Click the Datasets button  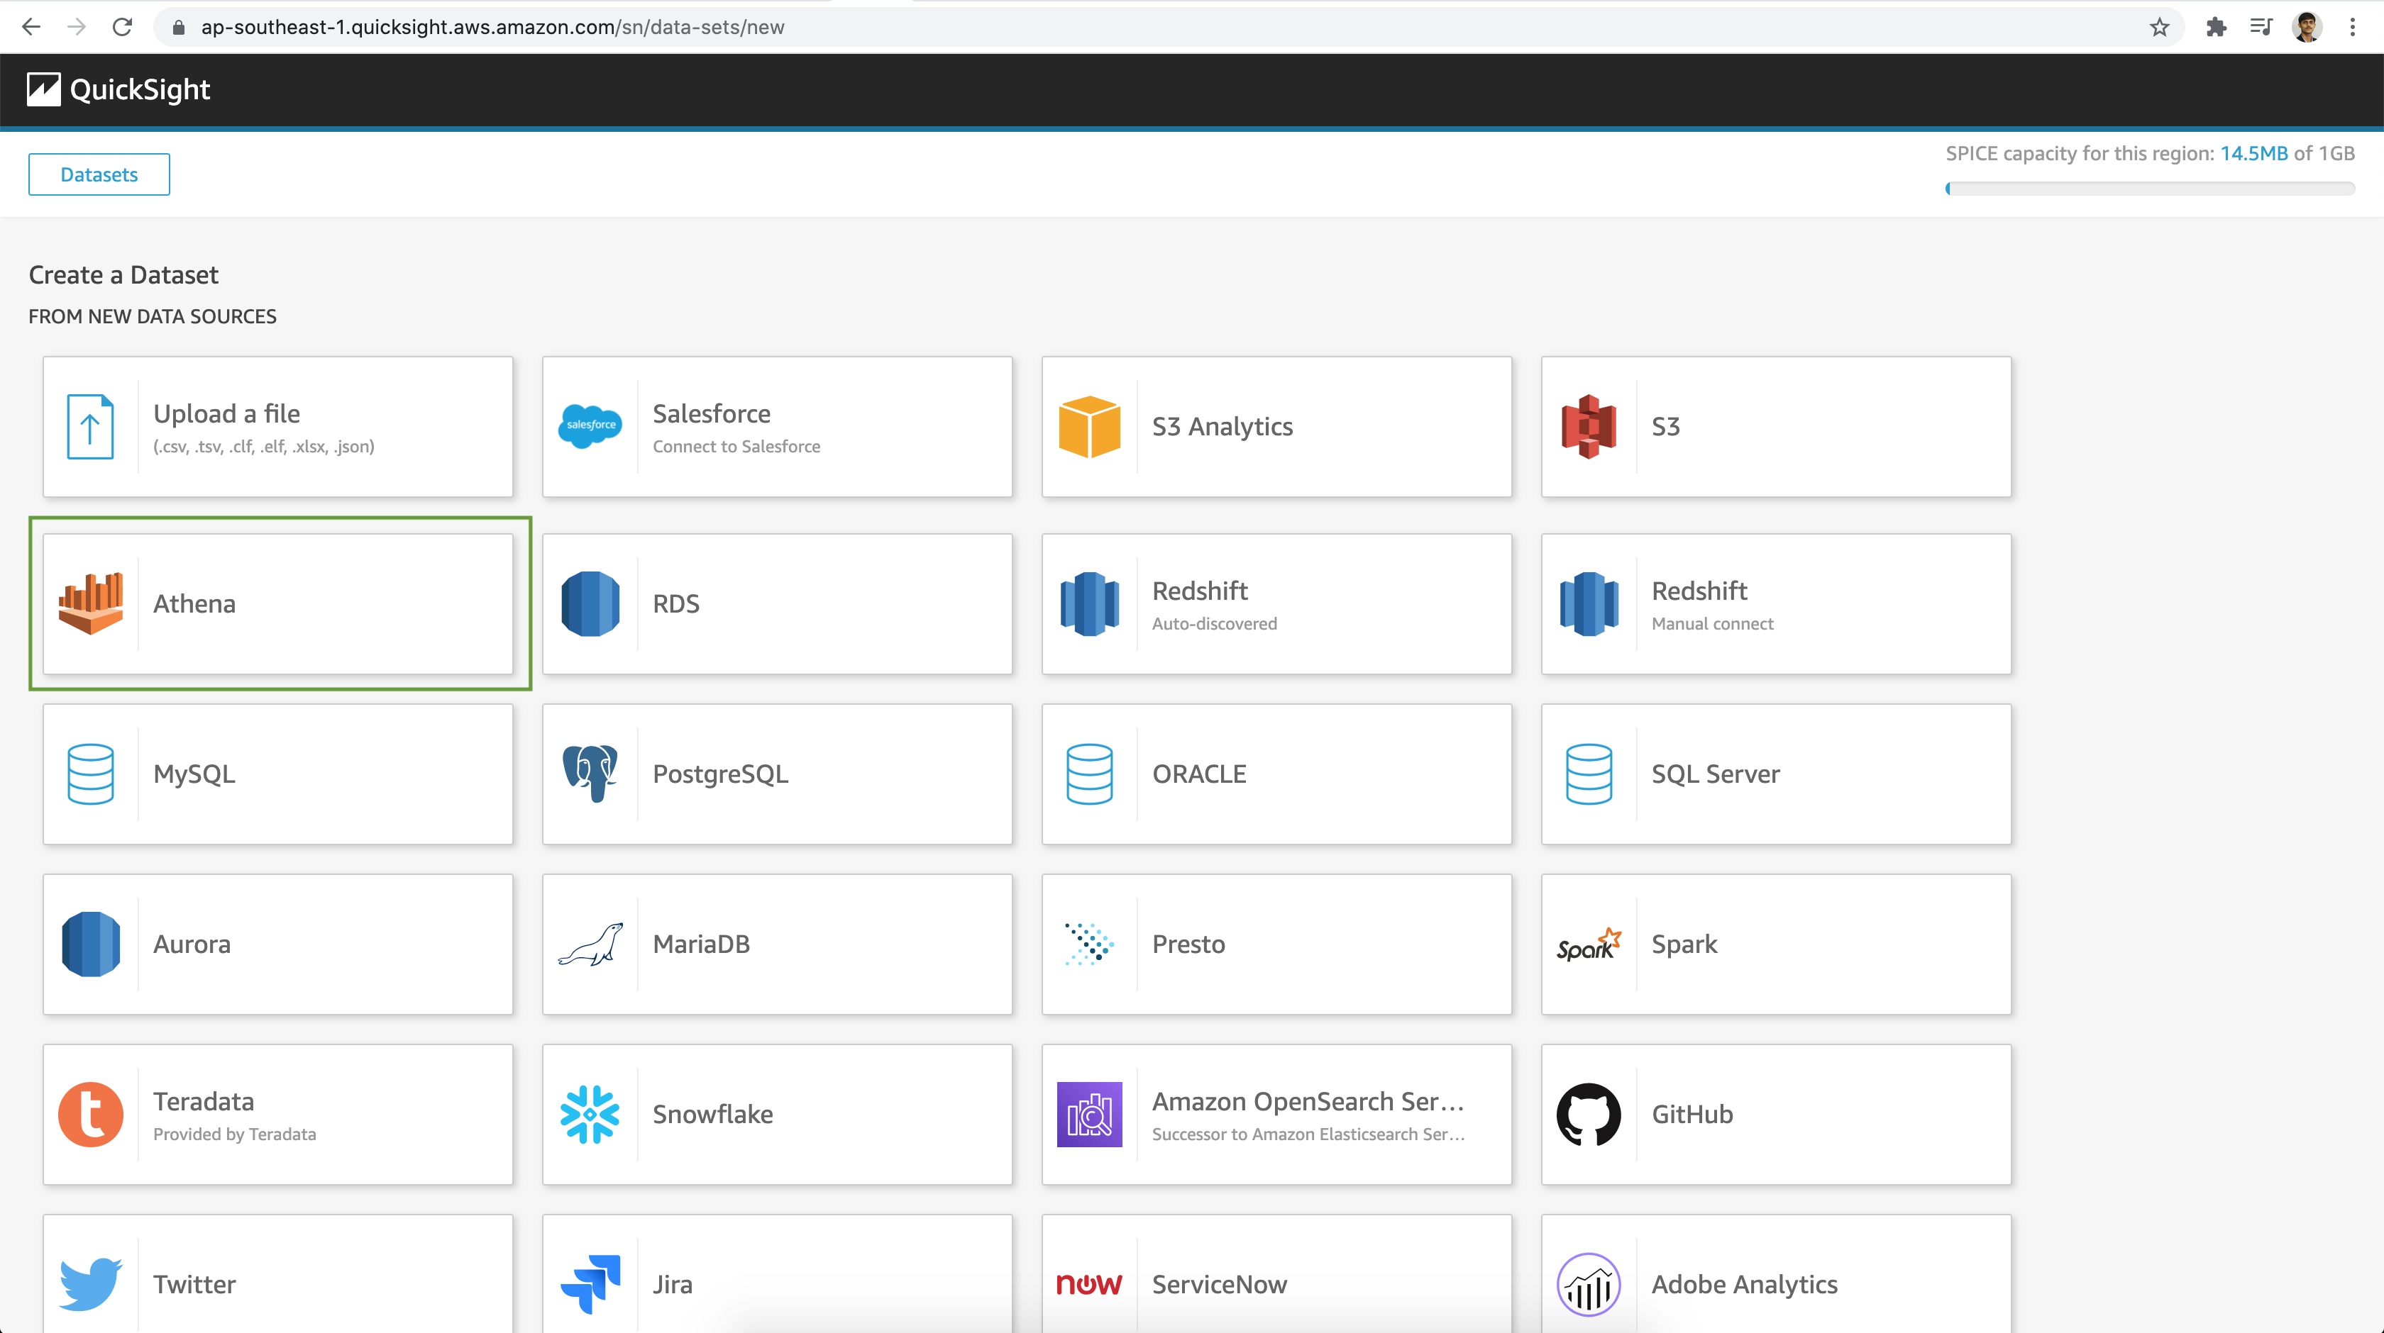pyautogui.click(x=98, y=174)
